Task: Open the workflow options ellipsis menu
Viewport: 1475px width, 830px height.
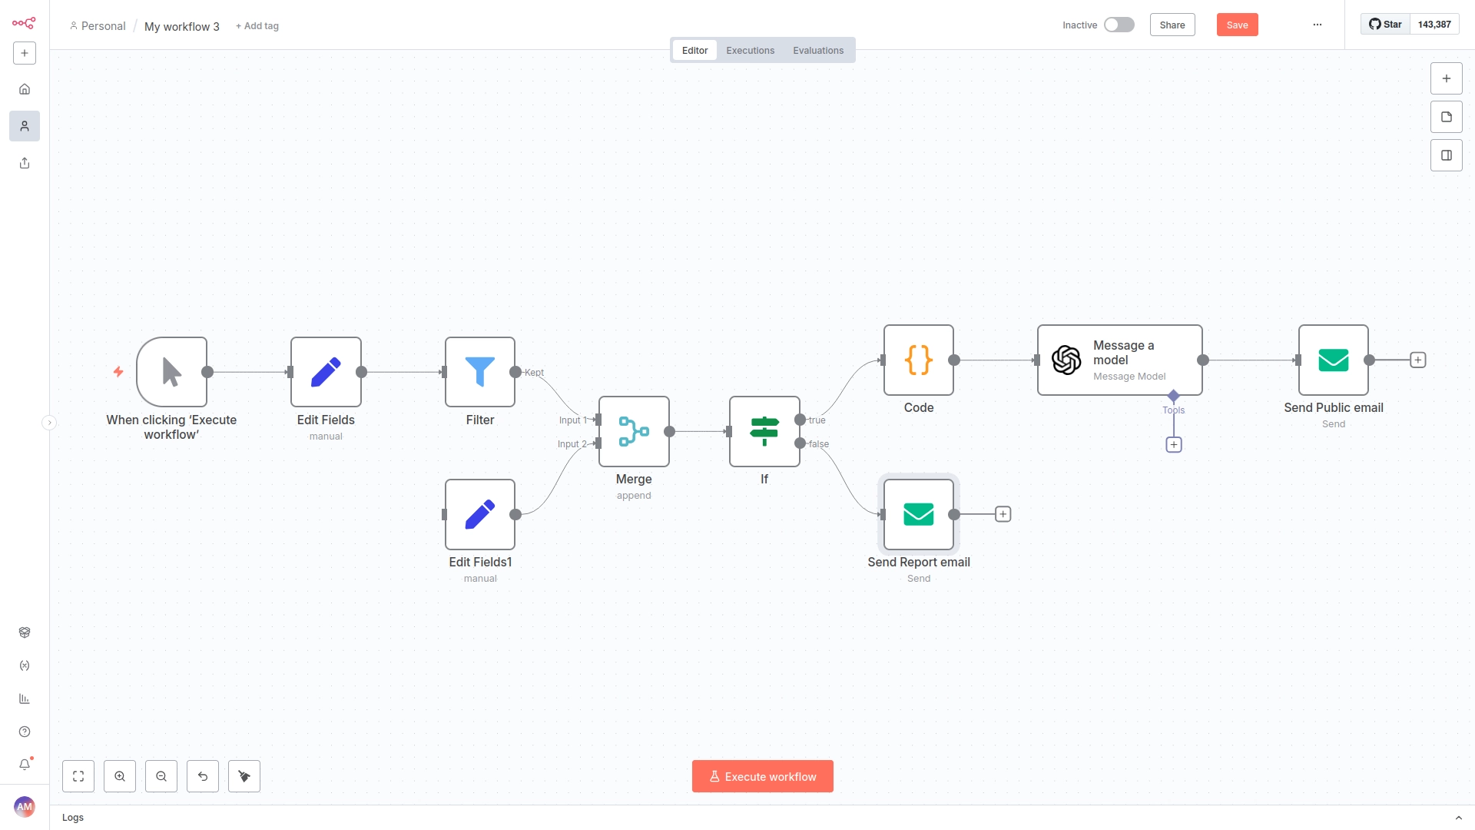Action: (x=1318, y=25)
